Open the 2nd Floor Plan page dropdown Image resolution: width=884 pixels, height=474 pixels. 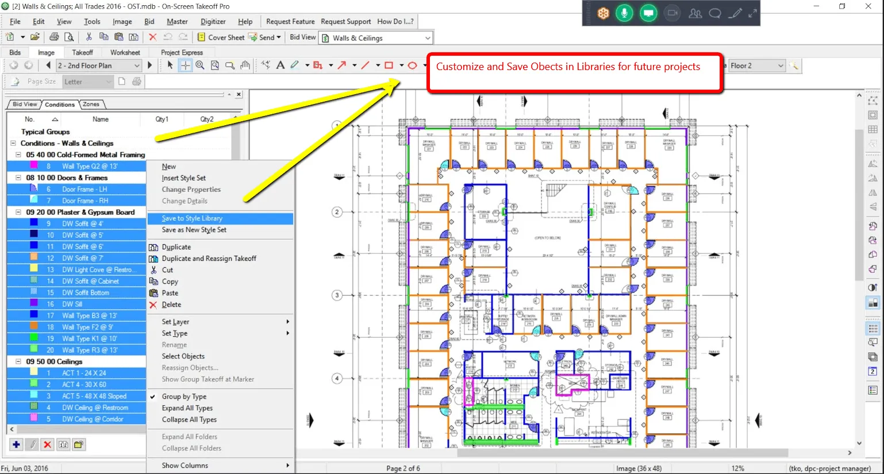[x=137, y=65]
